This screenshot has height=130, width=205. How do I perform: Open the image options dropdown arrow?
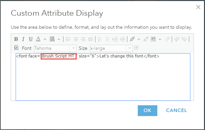tap(160, 39)
